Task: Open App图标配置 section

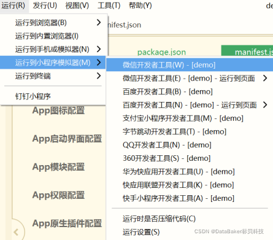Action: click(58, 110)
